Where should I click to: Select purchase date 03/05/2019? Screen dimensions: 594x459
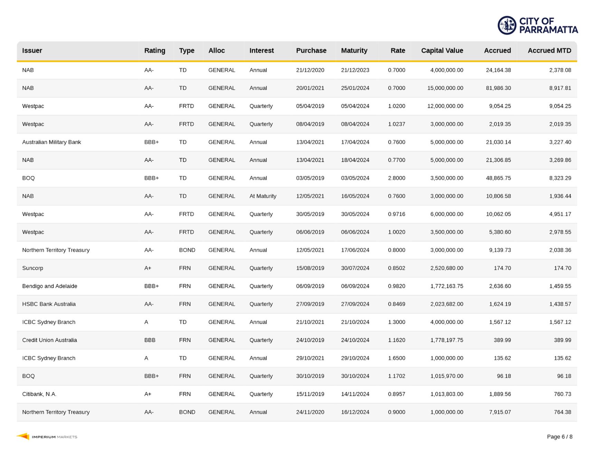coord(310,178)
